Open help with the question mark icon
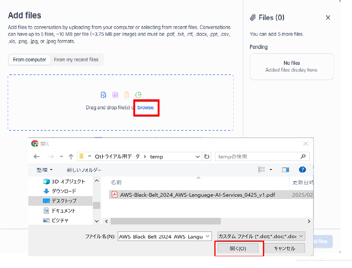The width and height of the screenshot is (352, 268). point(302,169)
